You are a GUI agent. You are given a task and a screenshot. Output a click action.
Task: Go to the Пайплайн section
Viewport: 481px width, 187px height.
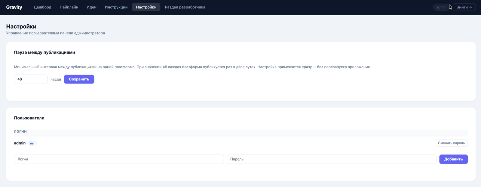click(x=69, y=7)
